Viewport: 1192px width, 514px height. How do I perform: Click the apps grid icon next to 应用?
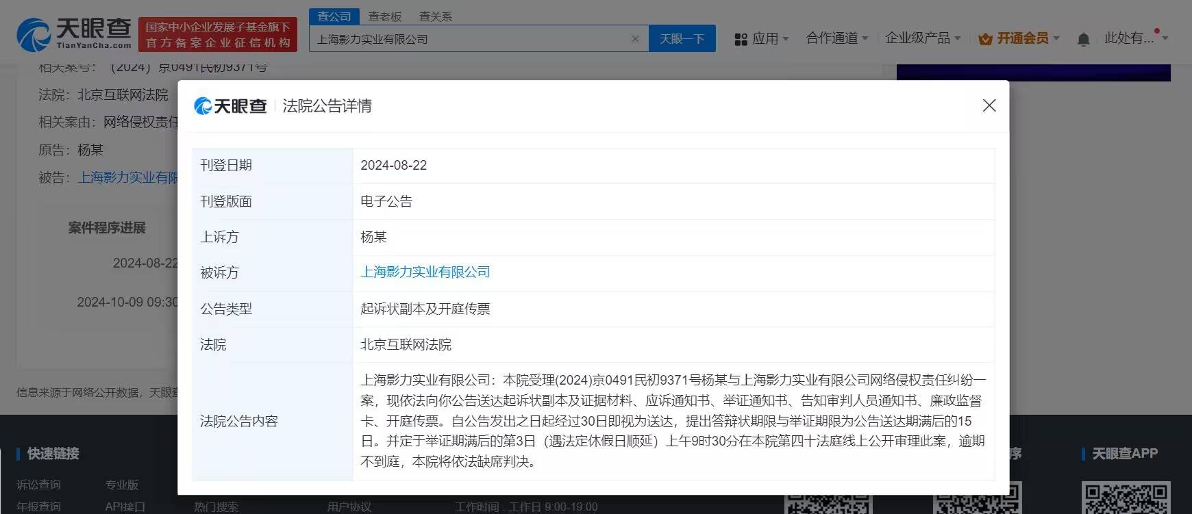coord(741,40)
